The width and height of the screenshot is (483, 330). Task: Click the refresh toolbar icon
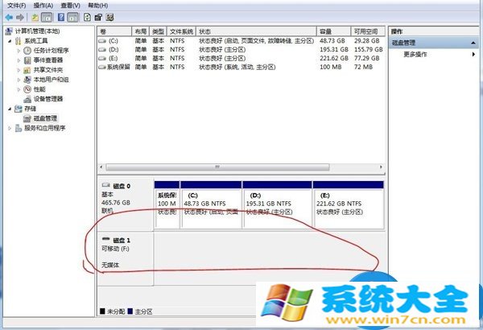87,17
